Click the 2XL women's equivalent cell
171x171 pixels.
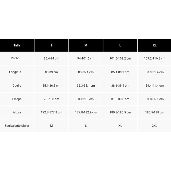154,126
